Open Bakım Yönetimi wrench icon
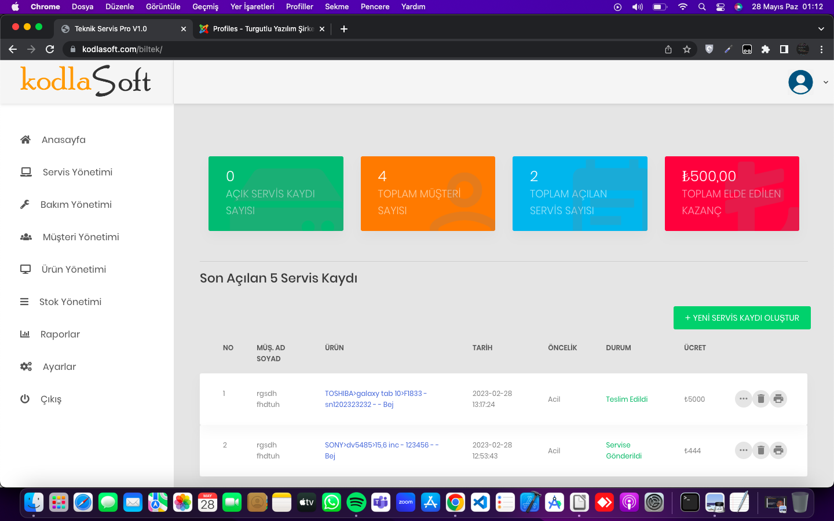This screenshot has width=834, height=521. (25, 204)
